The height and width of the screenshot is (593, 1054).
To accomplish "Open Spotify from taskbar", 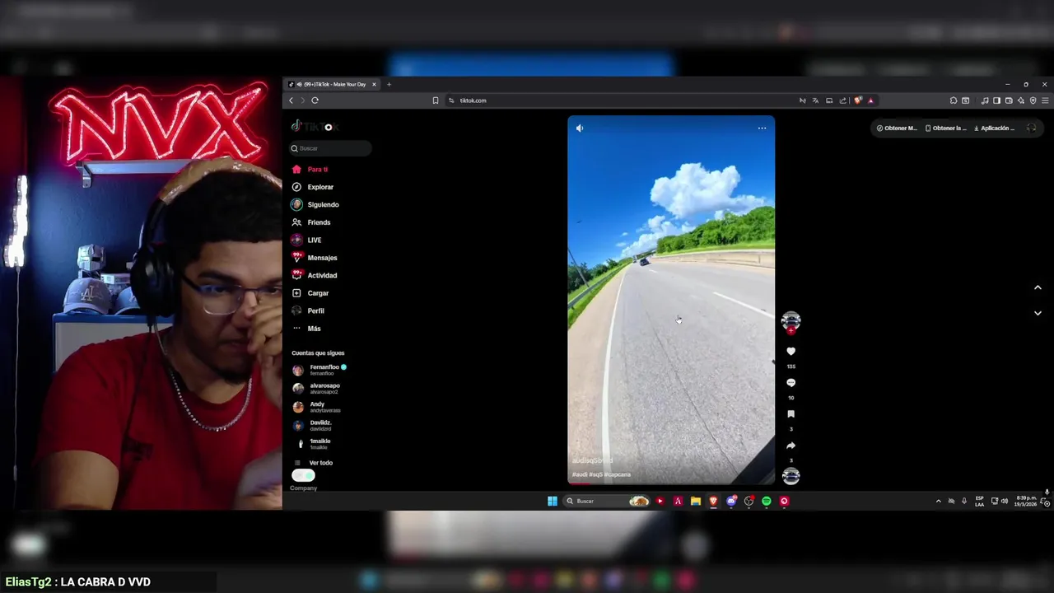I will pos(767,501).
